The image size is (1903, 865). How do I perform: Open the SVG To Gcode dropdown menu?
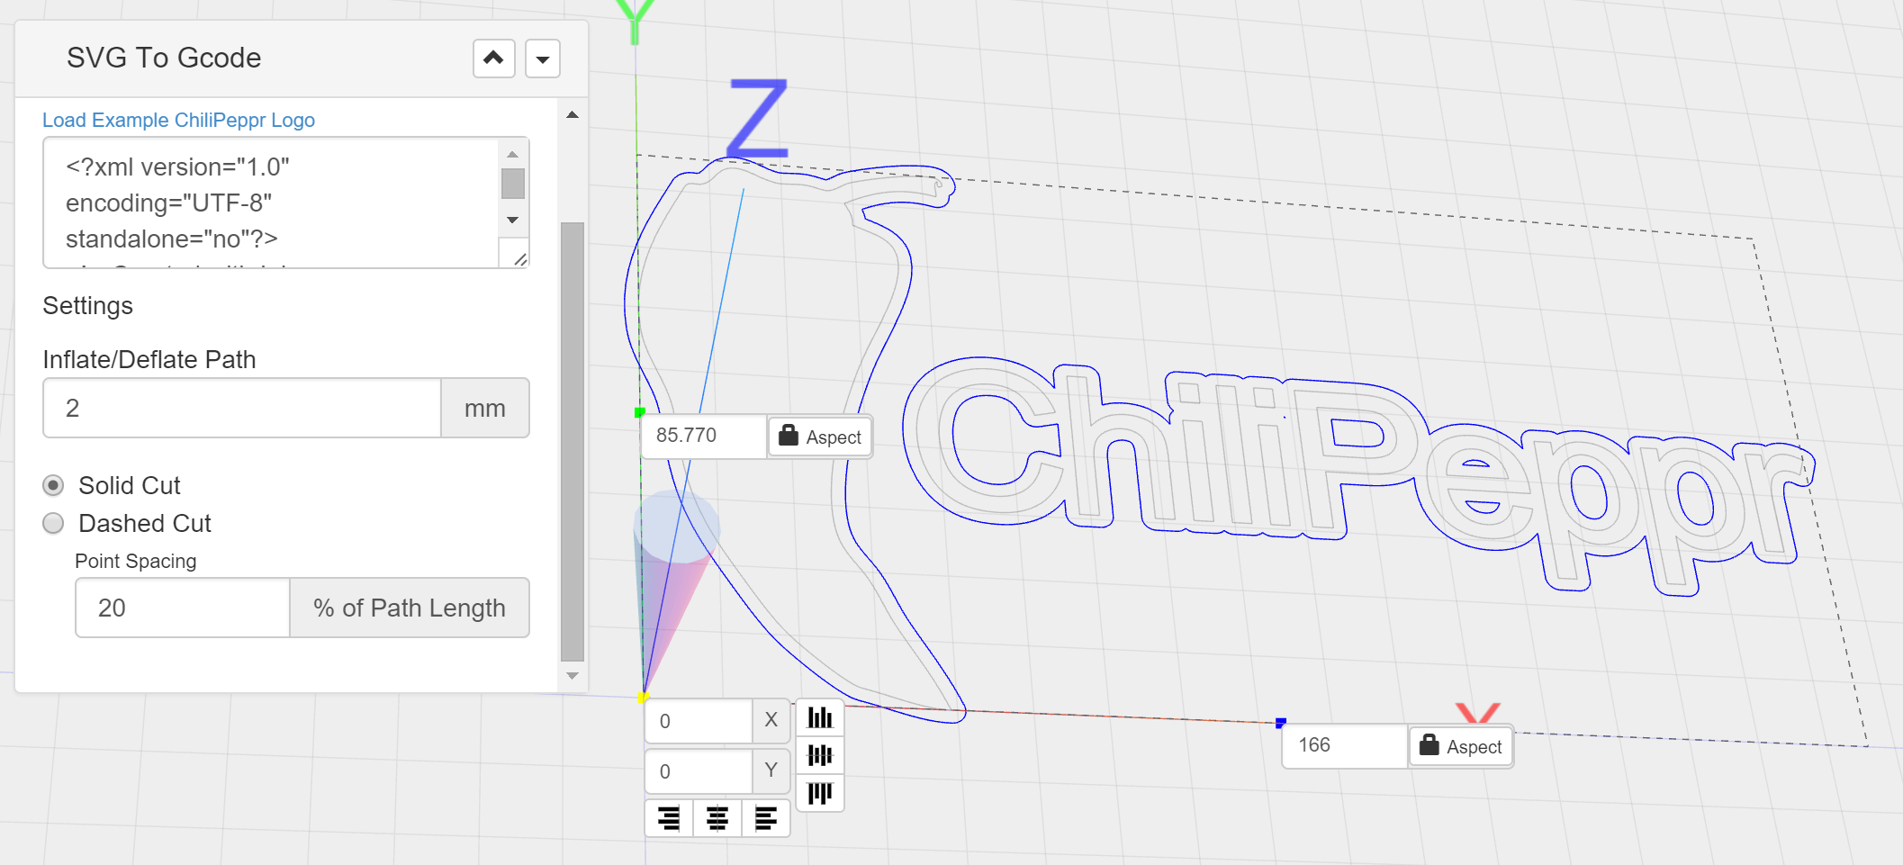coord(543,59)
